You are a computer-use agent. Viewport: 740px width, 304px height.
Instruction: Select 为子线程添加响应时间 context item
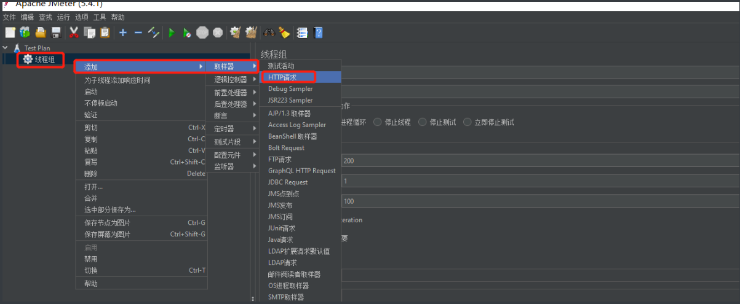pos(141,80)
